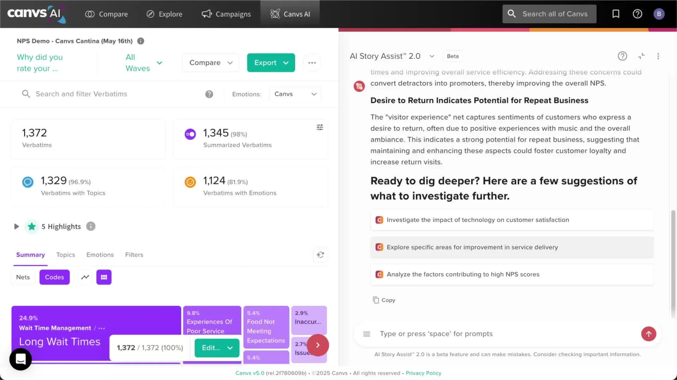
Task: Open the Export dropdown button
Action: point(271,63)
